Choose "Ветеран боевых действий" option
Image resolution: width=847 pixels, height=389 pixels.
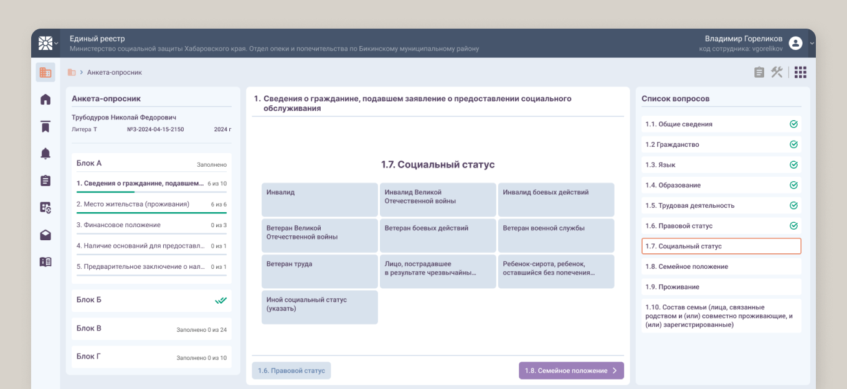pyautogui.click(x=438, y=235)
